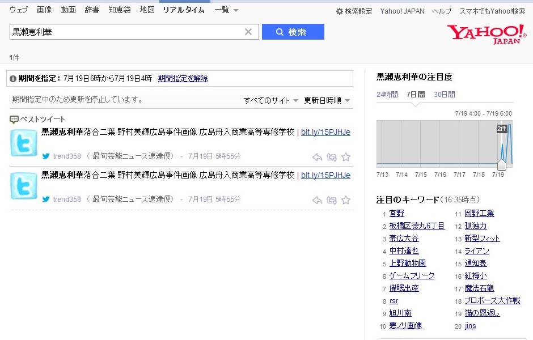The image size is (533, 340).
Task: Open keyword ライアン
Action: (477, 251)
